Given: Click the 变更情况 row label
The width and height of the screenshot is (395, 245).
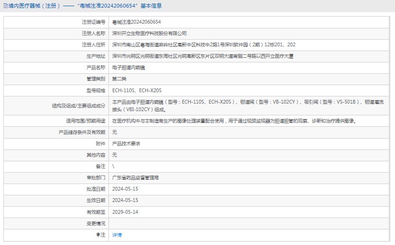Looking at the screenshot, I should (96, 223).
